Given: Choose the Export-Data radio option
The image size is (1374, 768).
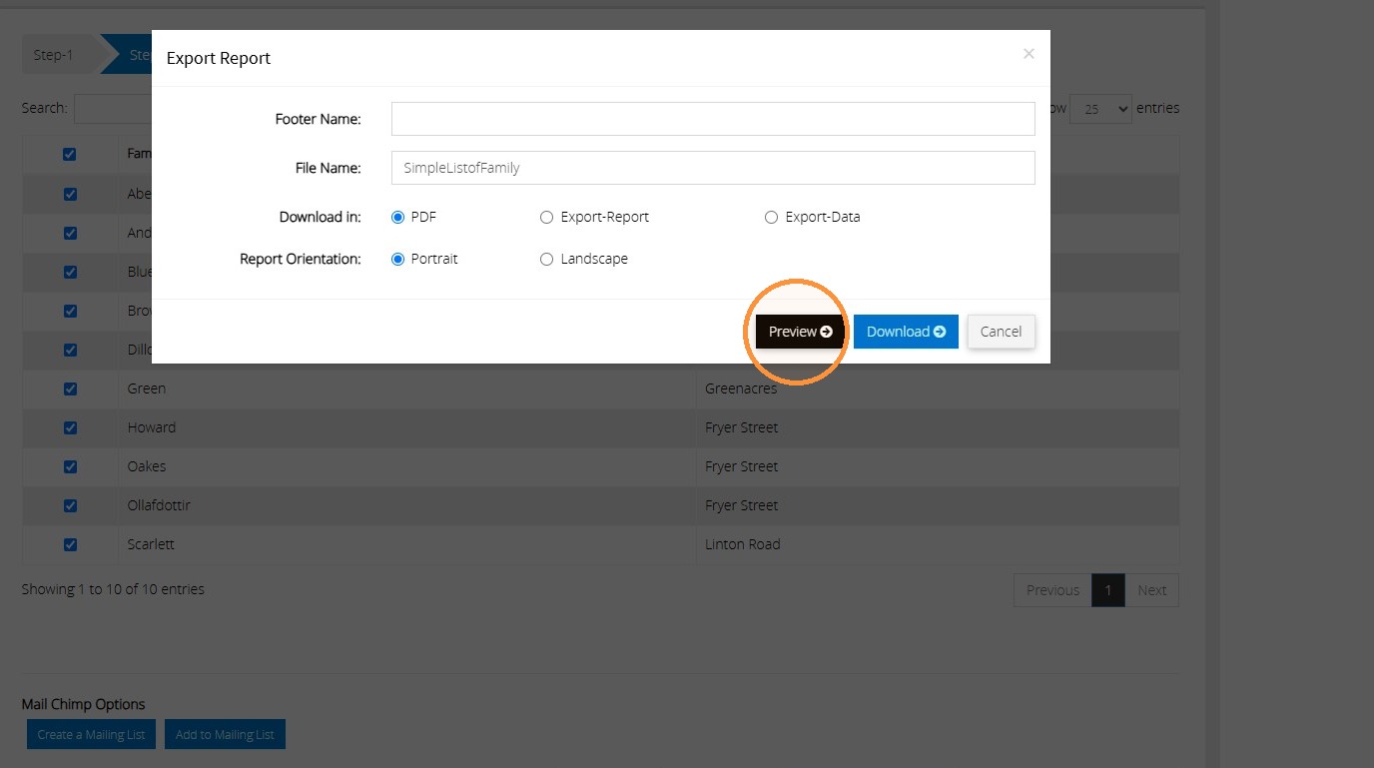Looking at the screenshot, I should pos(771,217).
